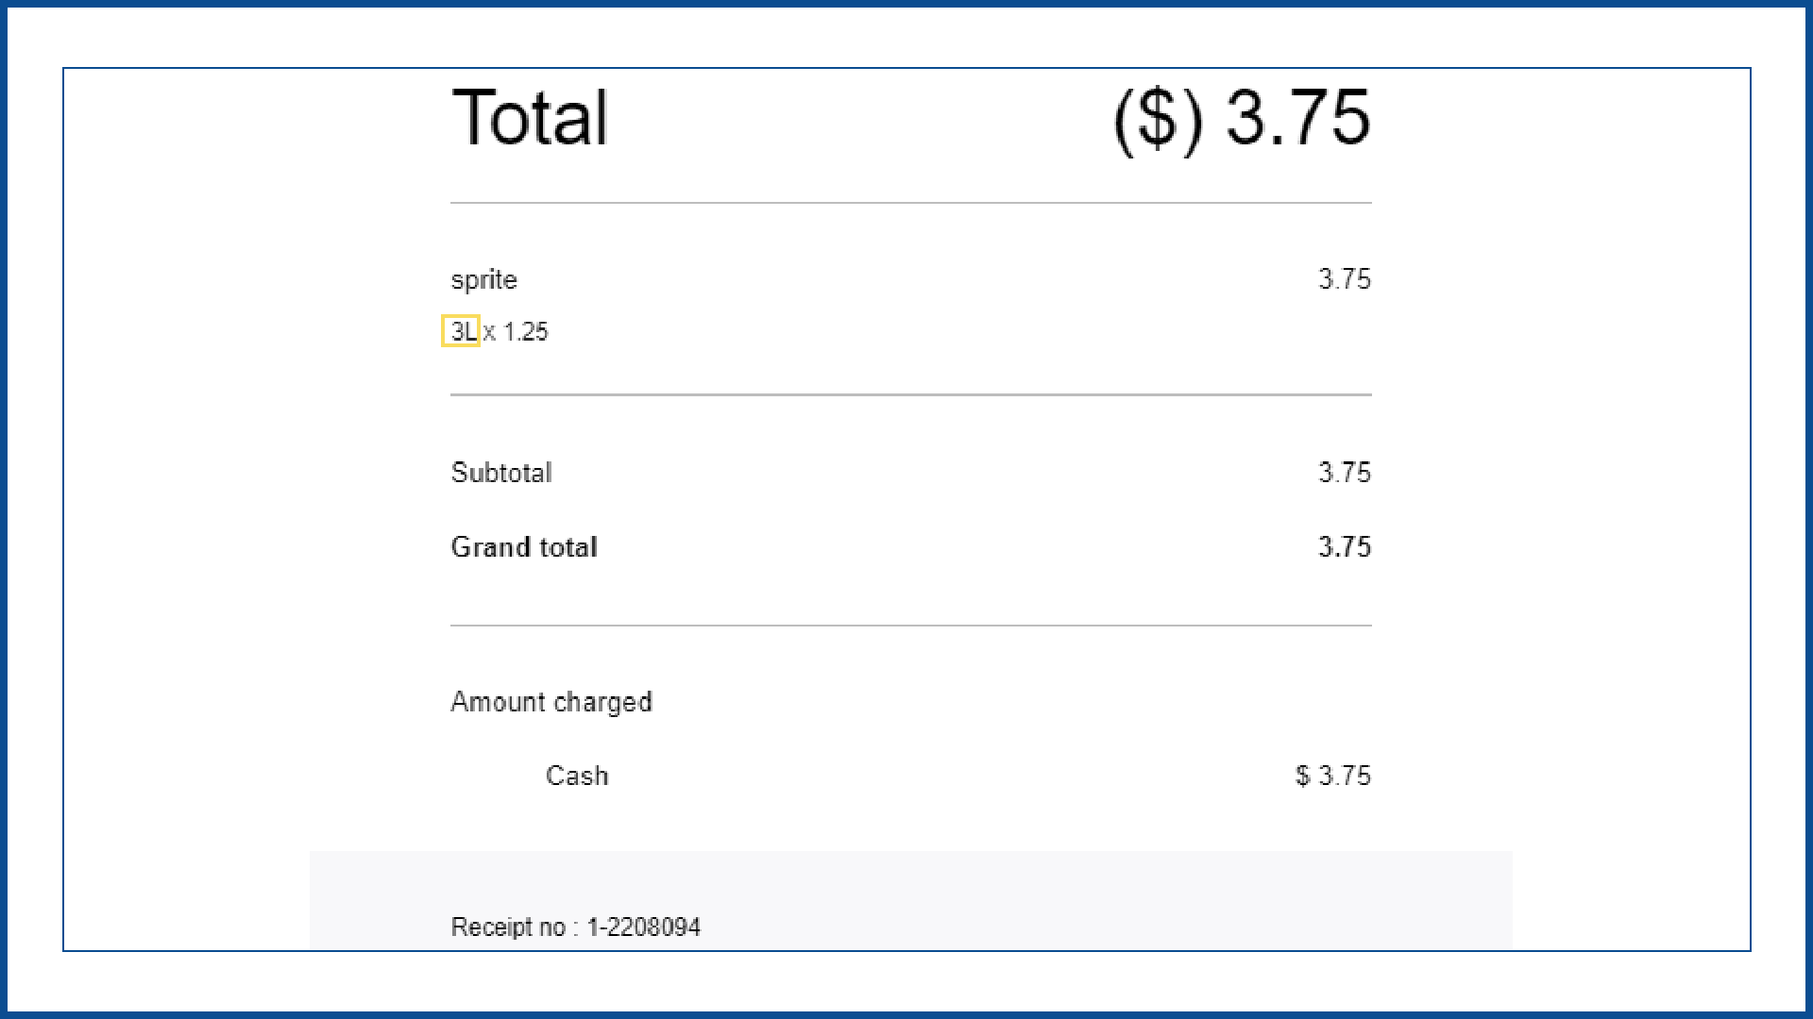
Task: Click the large Total heading
Action: click(x=530, y=118)
